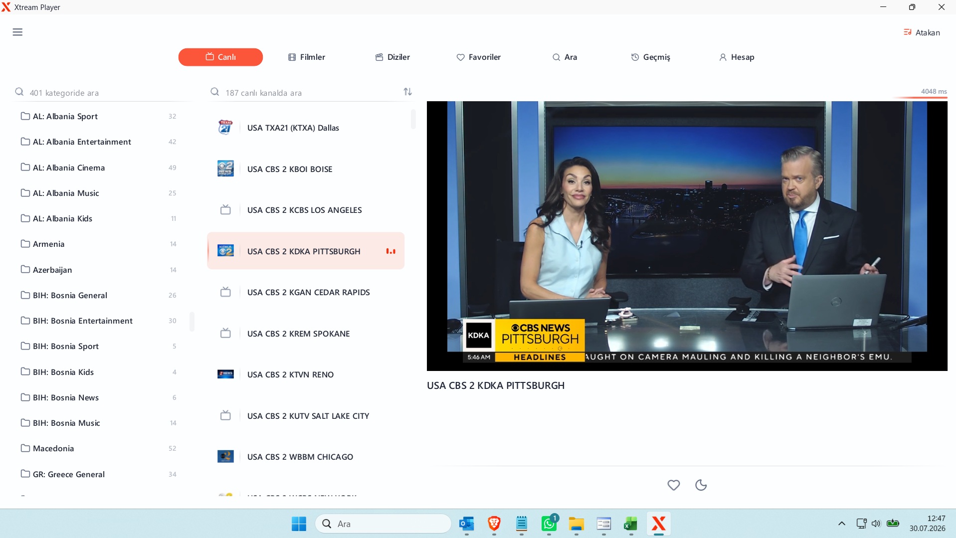This screenshot has width=956, height=538.
Task: Click the category list scrollbar
Action: pos(192,322)
